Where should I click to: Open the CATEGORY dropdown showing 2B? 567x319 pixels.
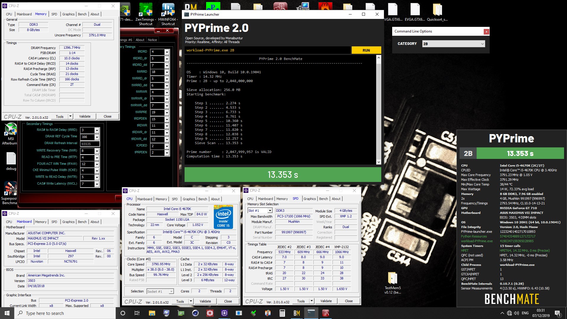pos(453,44)
